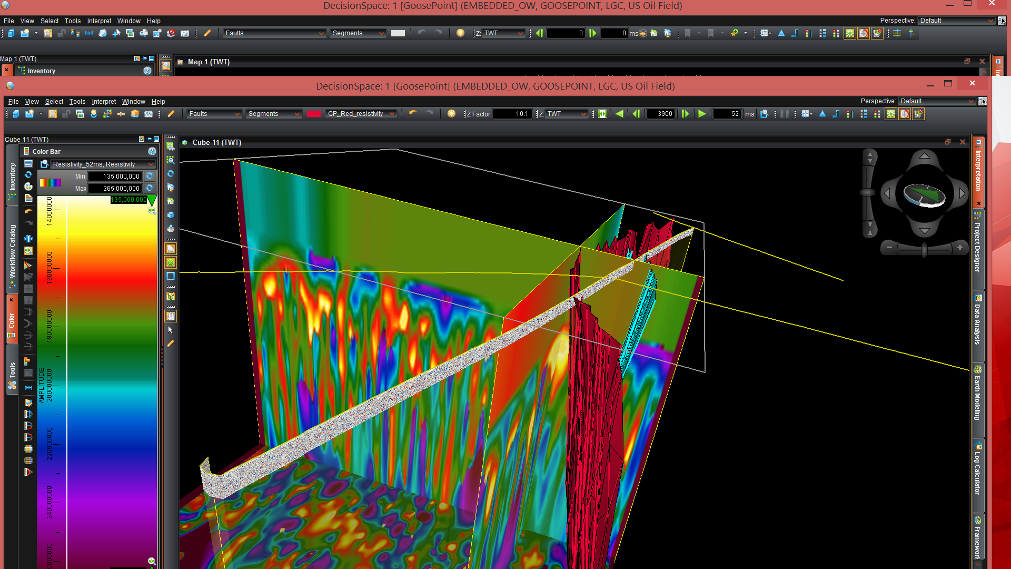Click the sun lighting icon next to Z Factor
Image resolution: width=1011 pixels, height=569 pixels.
pos(451,114)
